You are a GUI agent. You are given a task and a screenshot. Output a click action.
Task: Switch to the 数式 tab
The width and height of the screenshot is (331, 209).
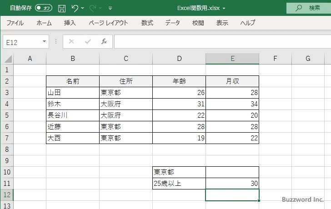(147, 23)
